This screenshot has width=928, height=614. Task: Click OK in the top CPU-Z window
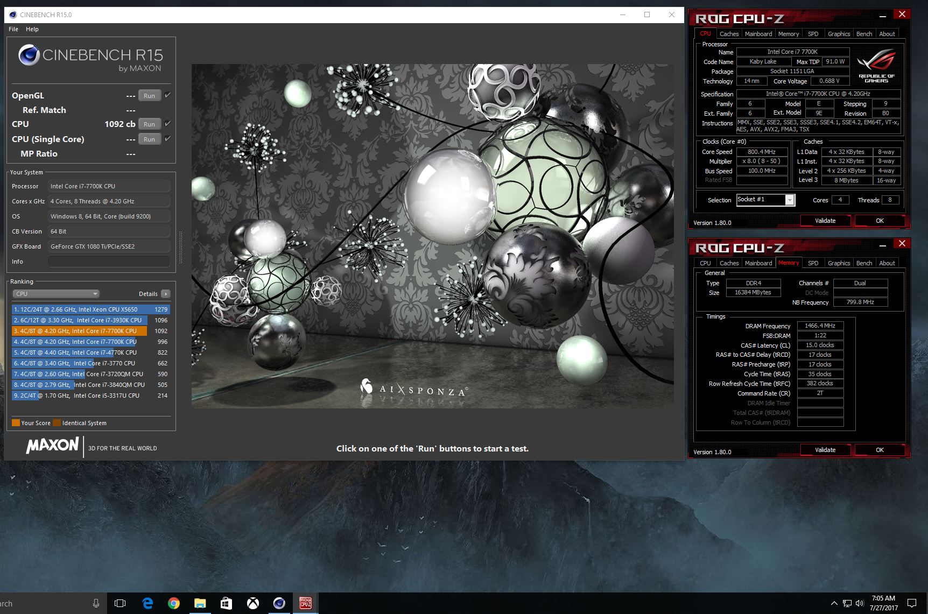point(880,221)
